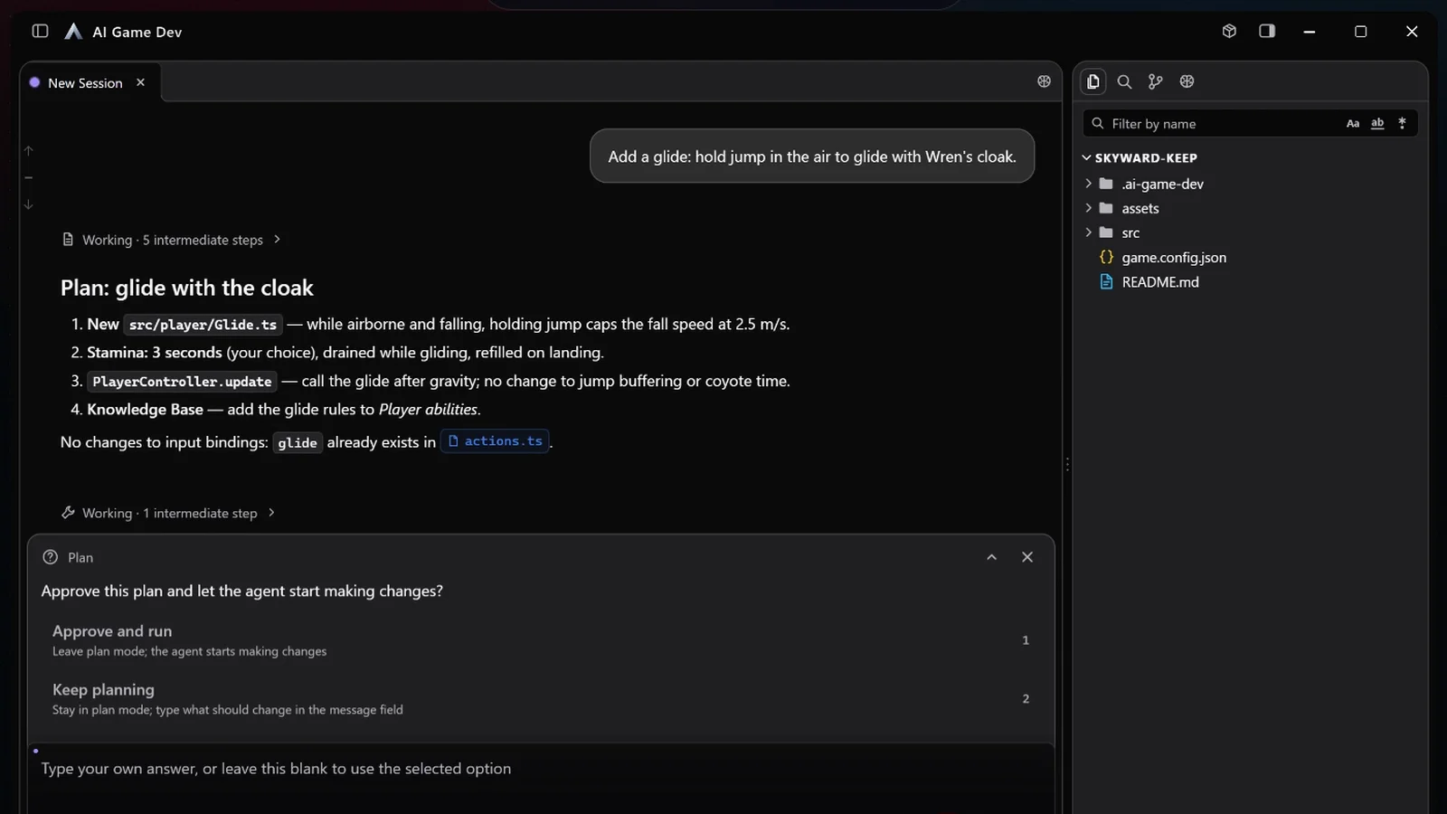Jump to previous message arrow

click(x=28, y=150)
